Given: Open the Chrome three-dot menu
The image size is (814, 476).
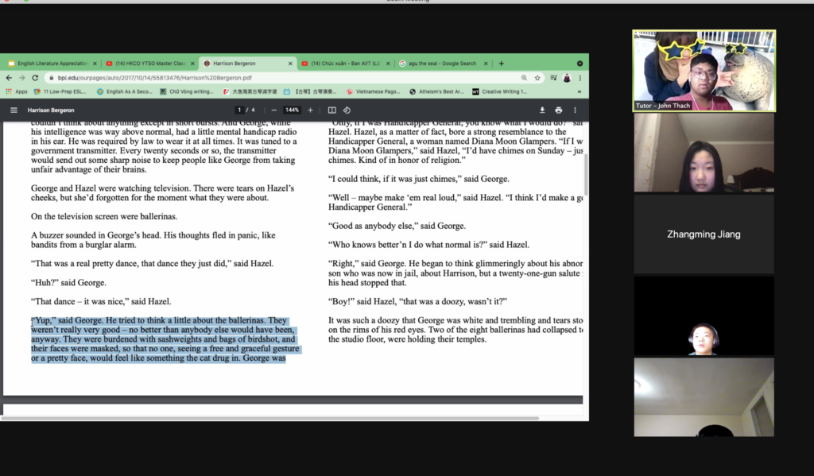Looking at the screenshot, I should coord(579,78).
